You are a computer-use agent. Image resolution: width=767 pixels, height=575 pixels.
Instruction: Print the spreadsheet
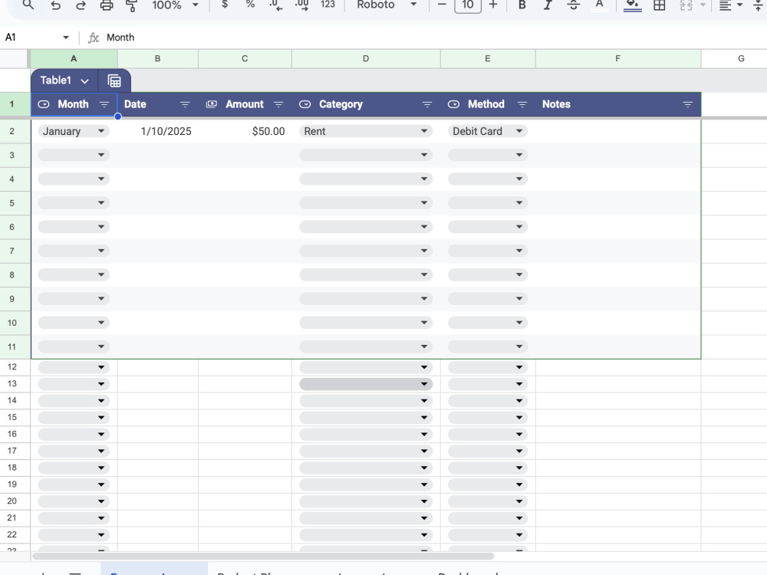tap(106, 5)
